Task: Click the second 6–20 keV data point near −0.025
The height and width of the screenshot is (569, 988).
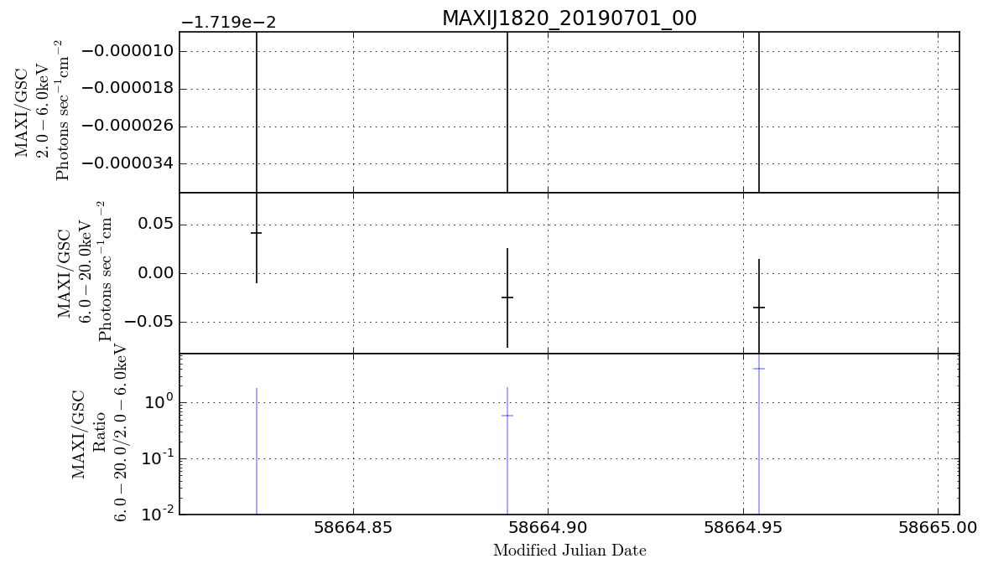Action: [x=507, y=297]
